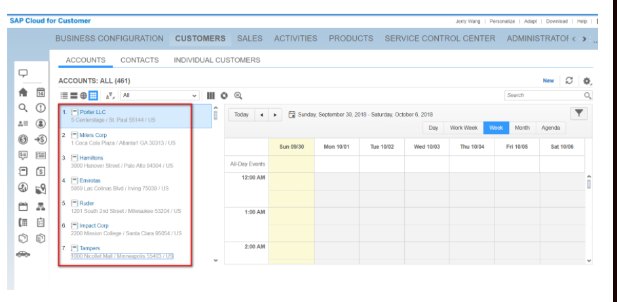Open the checklist card sidebar icon

(41, 155)
